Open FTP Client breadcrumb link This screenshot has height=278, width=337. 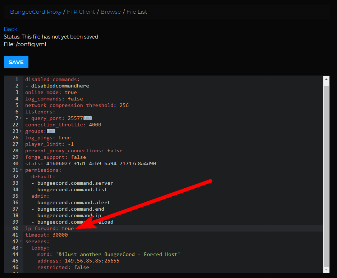point(81,12)
